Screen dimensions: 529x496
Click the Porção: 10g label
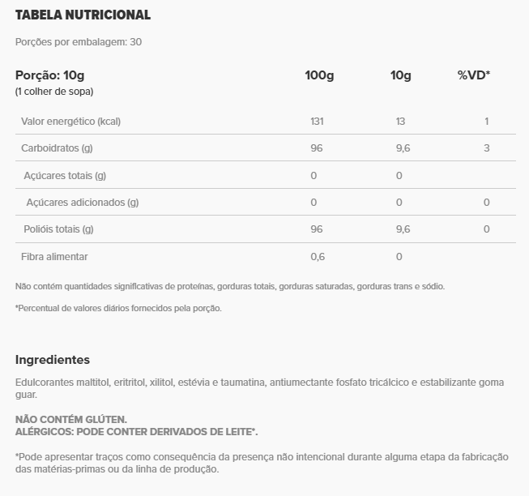(49, 75)
